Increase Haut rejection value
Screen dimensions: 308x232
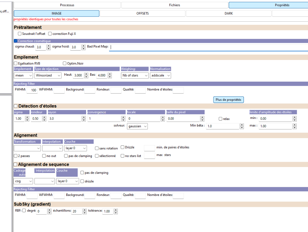tap(86, 74)
